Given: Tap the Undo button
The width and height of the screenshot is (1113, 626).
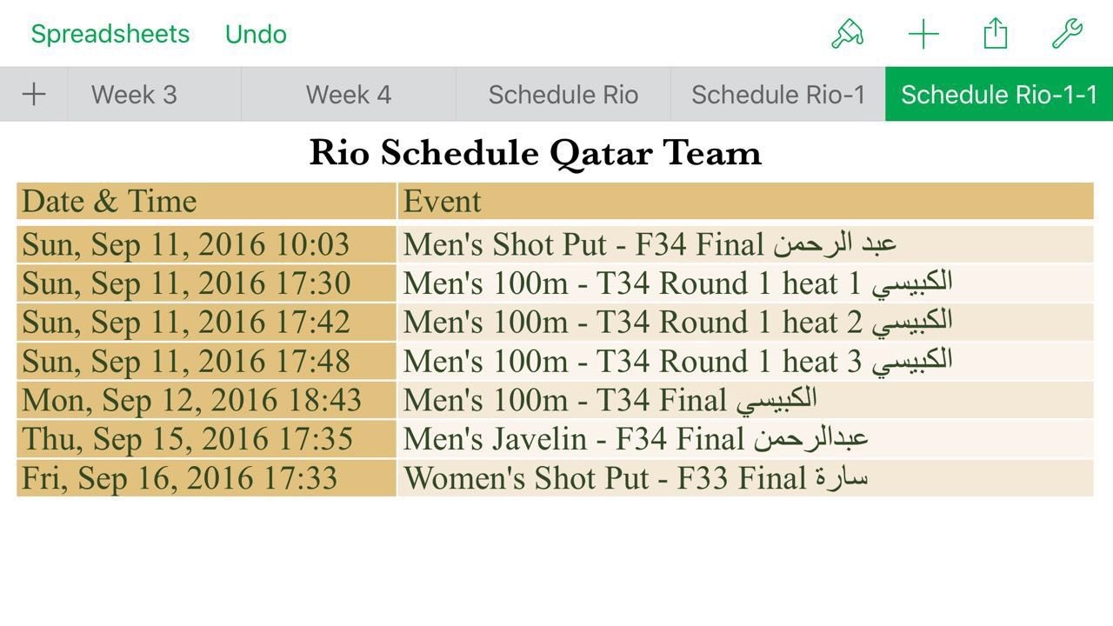Looking at the screenshot, I should pyautogui.click(x=256, y=34).
